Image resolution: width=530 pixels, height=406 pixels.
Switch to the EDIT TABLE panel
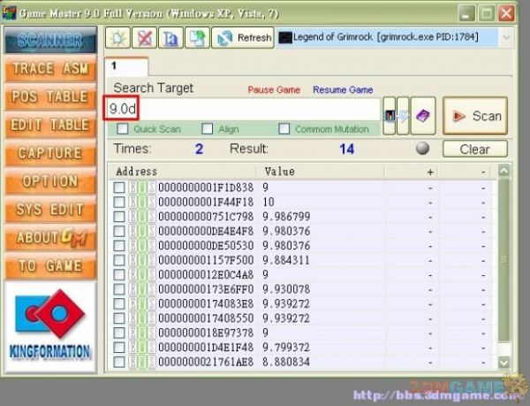(50, 125)
